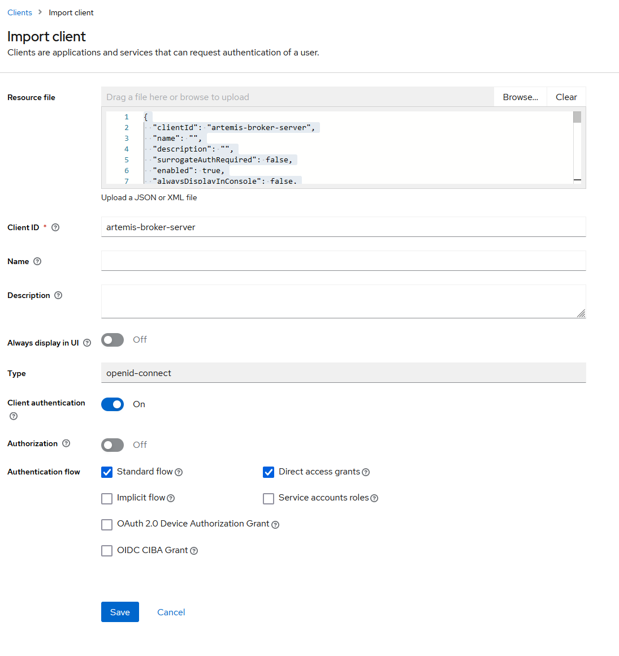This screenshot has width=619, height=656.
Task: Enable the Implicit flow checkbox
Action: pos(107,498)
